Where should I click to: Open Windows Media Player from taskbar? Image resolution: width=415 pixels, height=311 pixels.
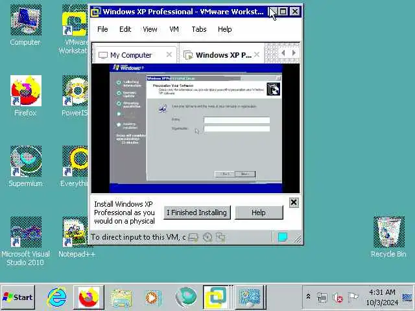click(153, 297)
